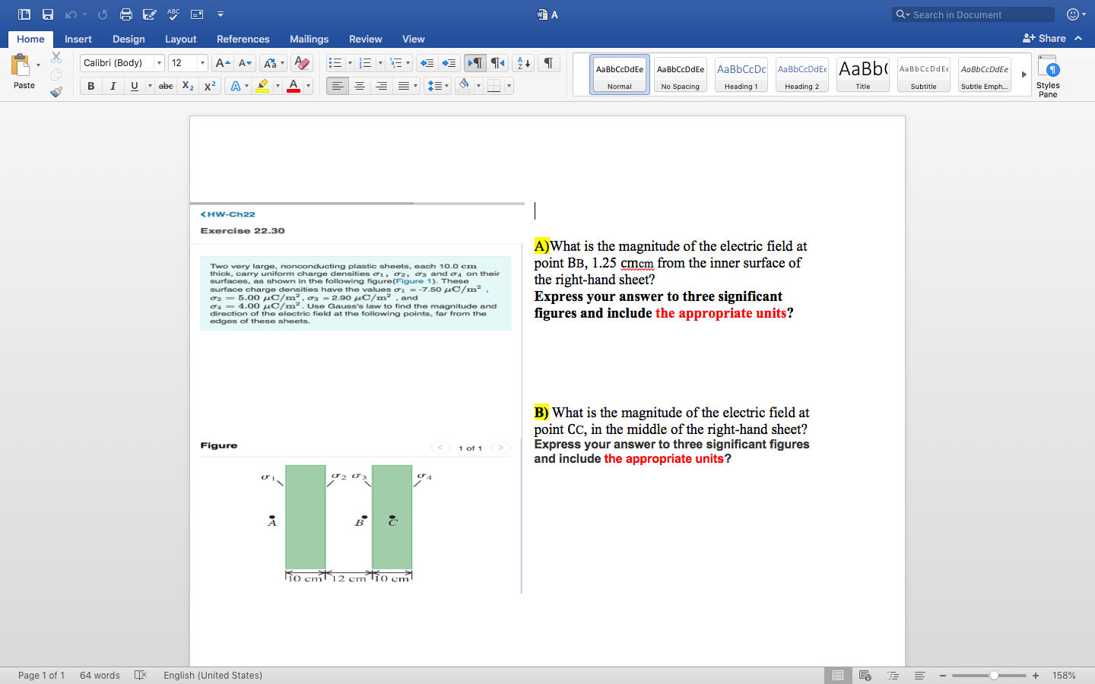
Task: Click the Share button
Action: (1045, 38)
